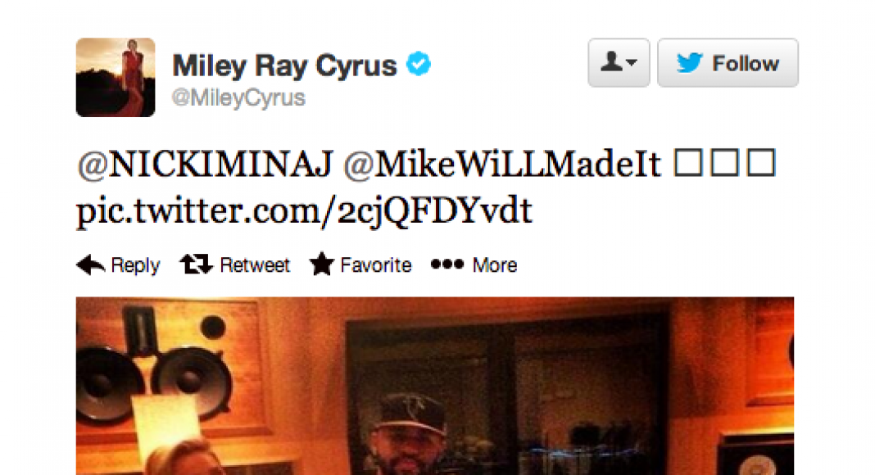Open the attached studio photo

(x=435, y=386)
